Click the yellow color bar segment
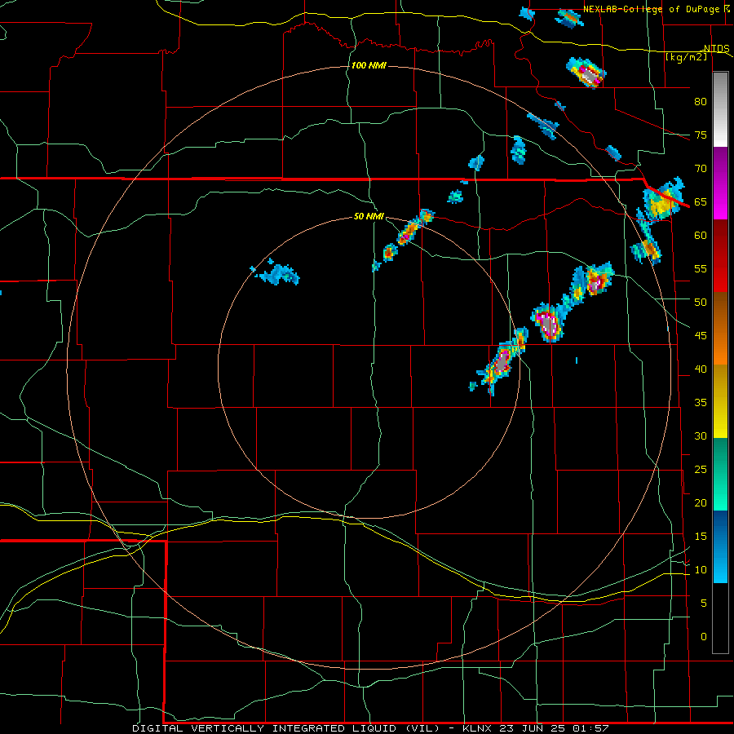This screenshot has width=734, height=734. coord(720,401)
